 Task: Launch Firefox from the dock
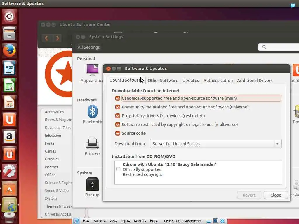click(x=9, y=51)
